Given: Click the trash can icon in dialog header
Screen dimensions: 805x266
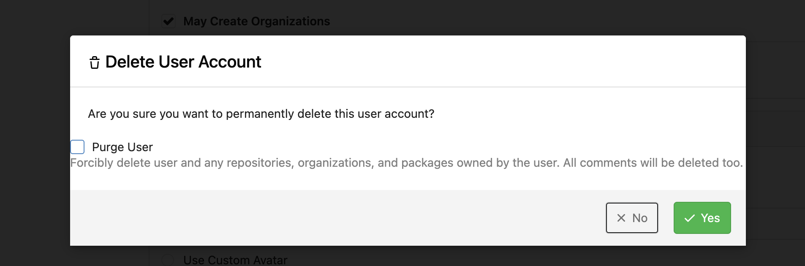Looking at the screenshot, I should [95, 62].
